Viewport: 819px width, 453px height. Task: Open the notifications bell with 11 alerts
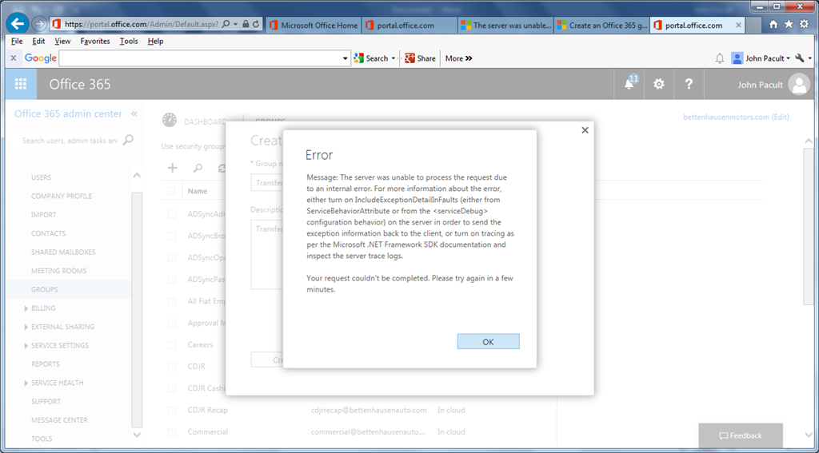630,84
